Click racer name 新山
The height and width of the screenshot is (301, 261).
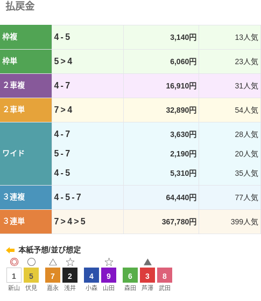[14, 288]
